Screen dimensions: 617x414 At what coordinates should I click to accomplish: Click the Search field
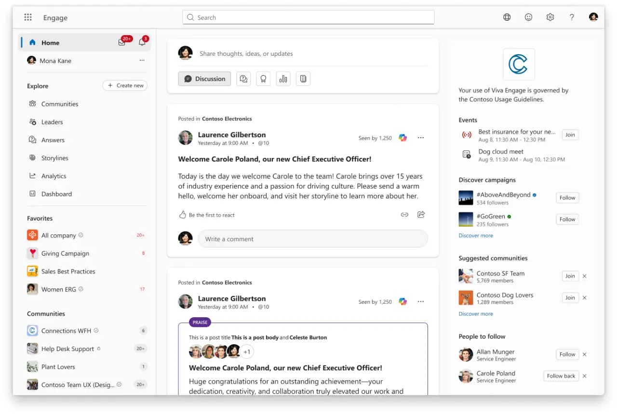pyautogui.click(x=308, y=17)
